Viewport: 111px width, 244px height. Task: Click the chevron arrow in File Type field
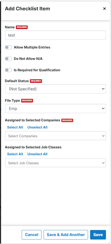(x=103, y=108)
